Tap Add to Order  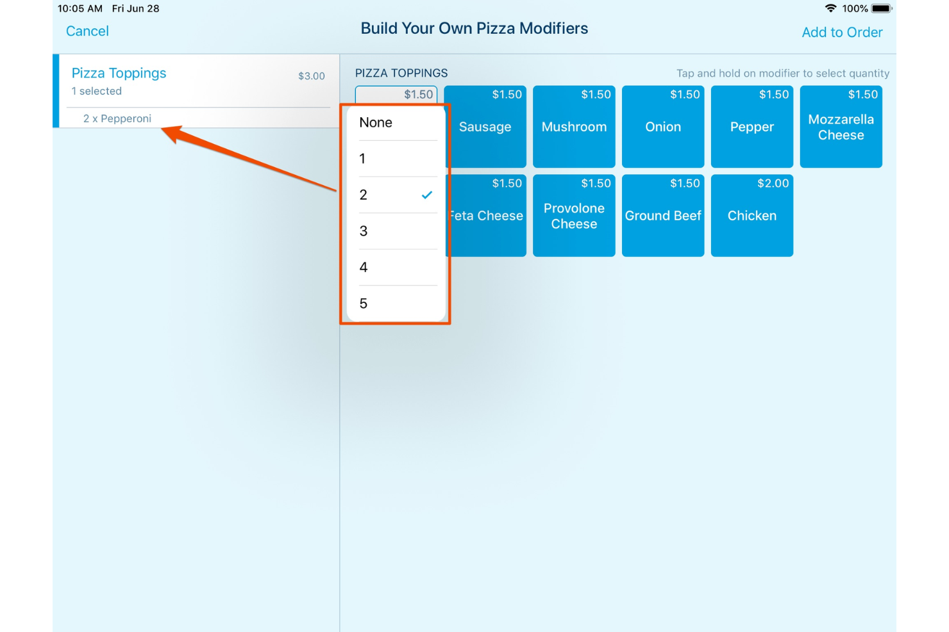pyautogui.click(x=841, y=33)
